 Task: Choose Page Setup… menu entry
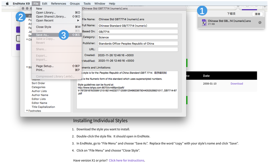(45, 66)
